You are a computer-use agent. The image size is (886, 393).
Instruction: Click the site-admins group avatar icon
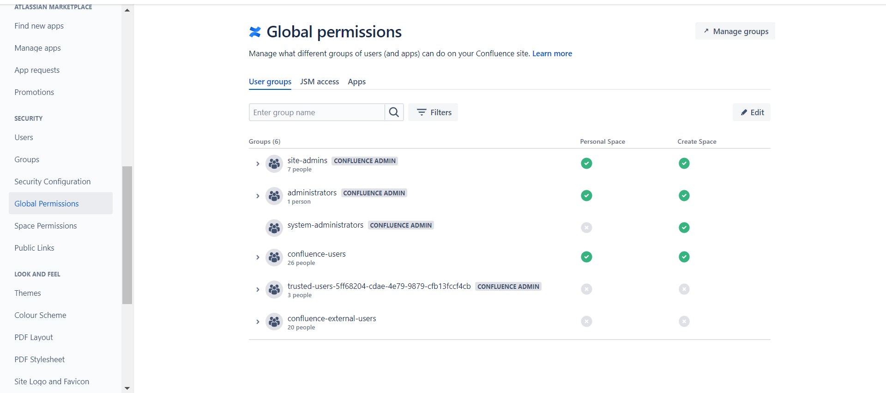274,164
